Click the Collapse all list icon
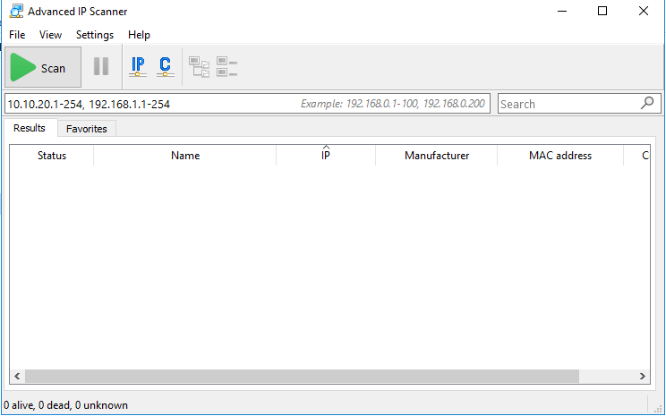Screen dimensions: 666x416 point(226,67)
